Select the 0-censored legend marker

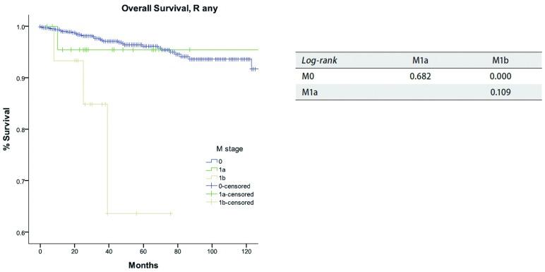point(211,186)
